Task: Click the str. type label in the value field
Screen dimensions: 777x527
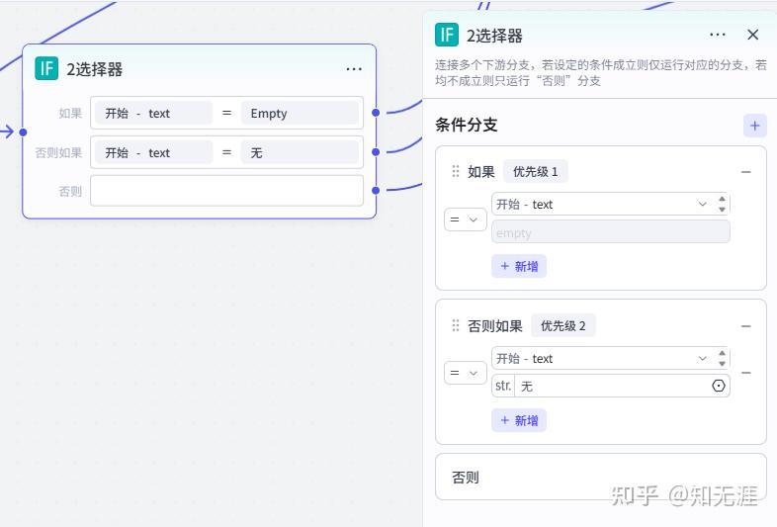Action: pos(503,386)
